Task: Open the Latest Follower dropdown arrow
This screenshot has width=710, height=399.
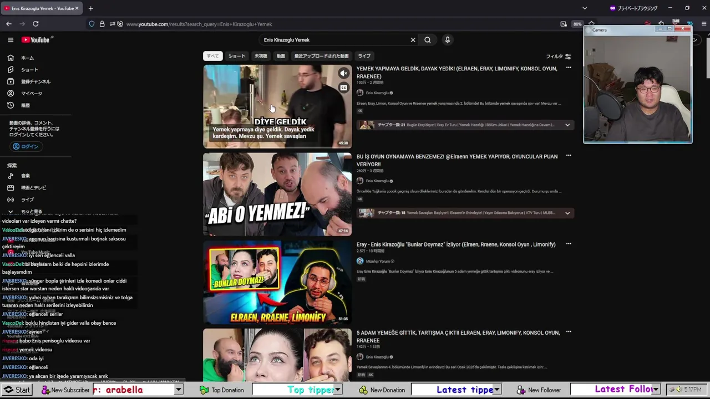Action: click(656, 390)
